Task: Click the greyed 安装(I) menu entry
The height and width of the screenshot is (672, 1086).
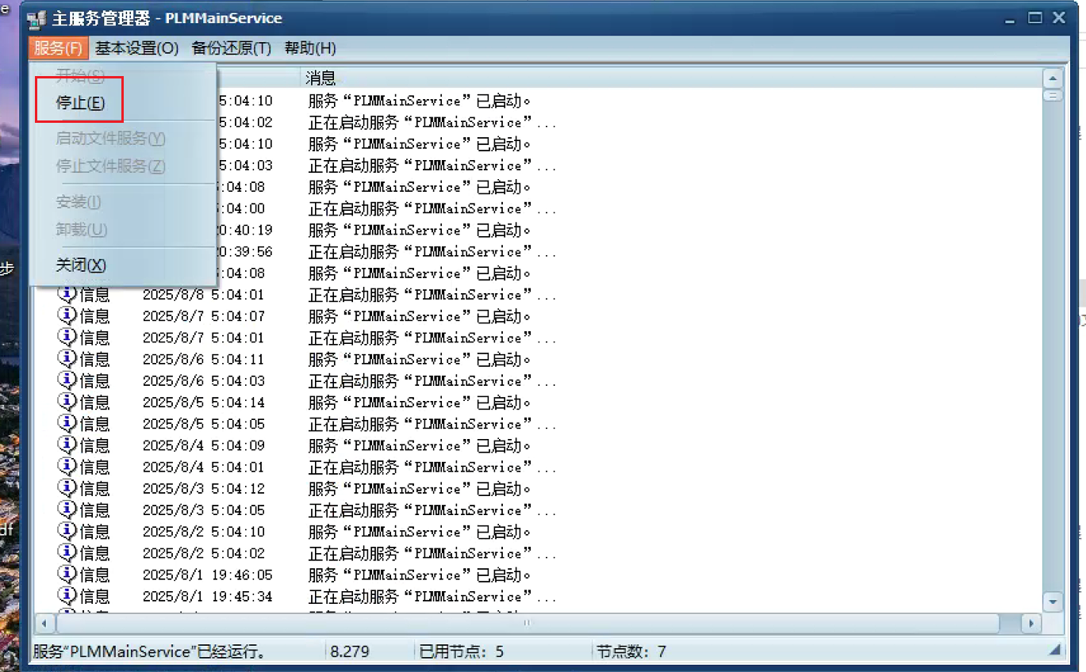Action: point(79,202)
